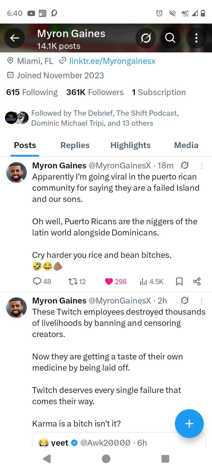This screenshot has height=471, width=212.
Task: Open more options on the 18m post
Action: click(201, 166)
